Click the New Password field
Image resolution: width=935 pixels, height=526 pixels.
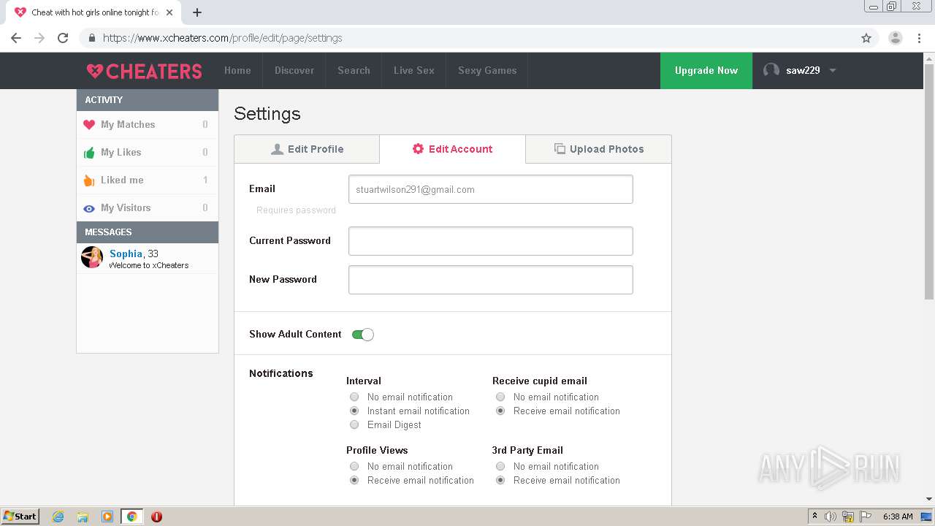pyautogui.click(x=491, y=280)
